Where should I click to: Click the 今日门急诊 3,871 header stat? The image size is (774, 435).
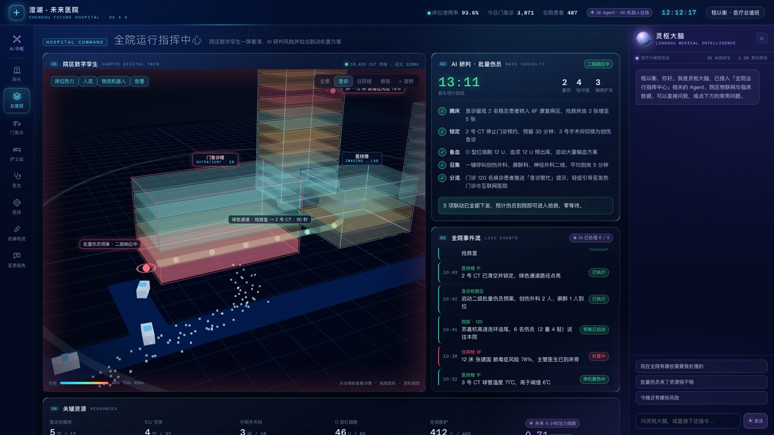click(510, 13)
